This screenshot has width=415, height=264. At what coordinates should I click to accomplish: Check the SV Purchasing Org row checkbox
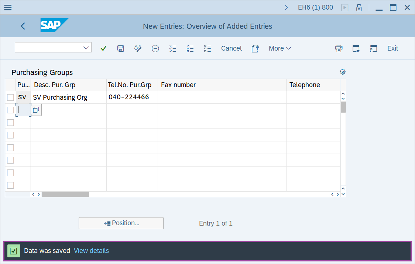point(10,97)
